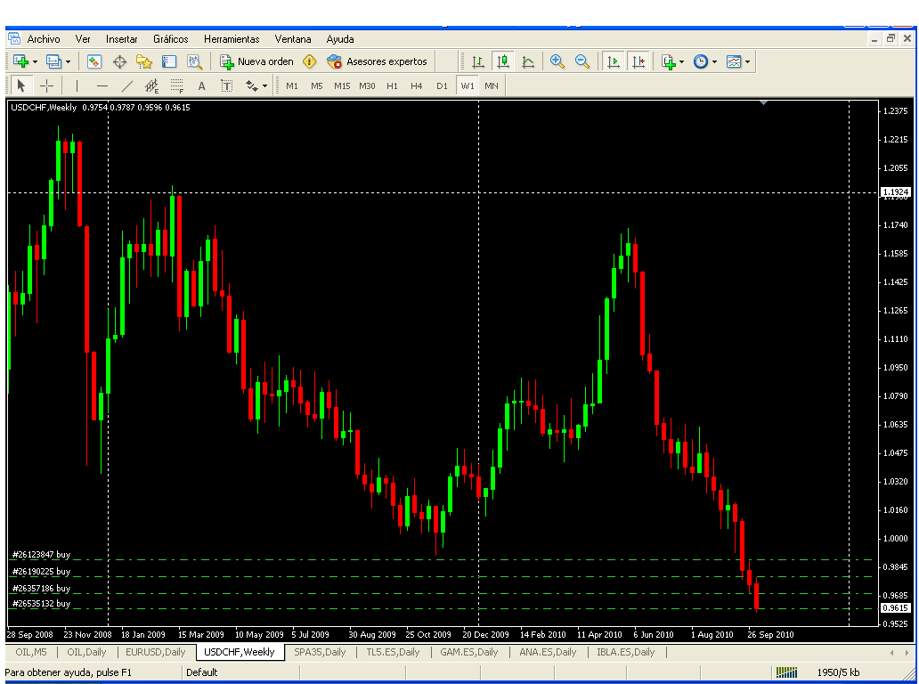
Task: Switch to the OIL,M5 chart tab
Action: (31, 652)
